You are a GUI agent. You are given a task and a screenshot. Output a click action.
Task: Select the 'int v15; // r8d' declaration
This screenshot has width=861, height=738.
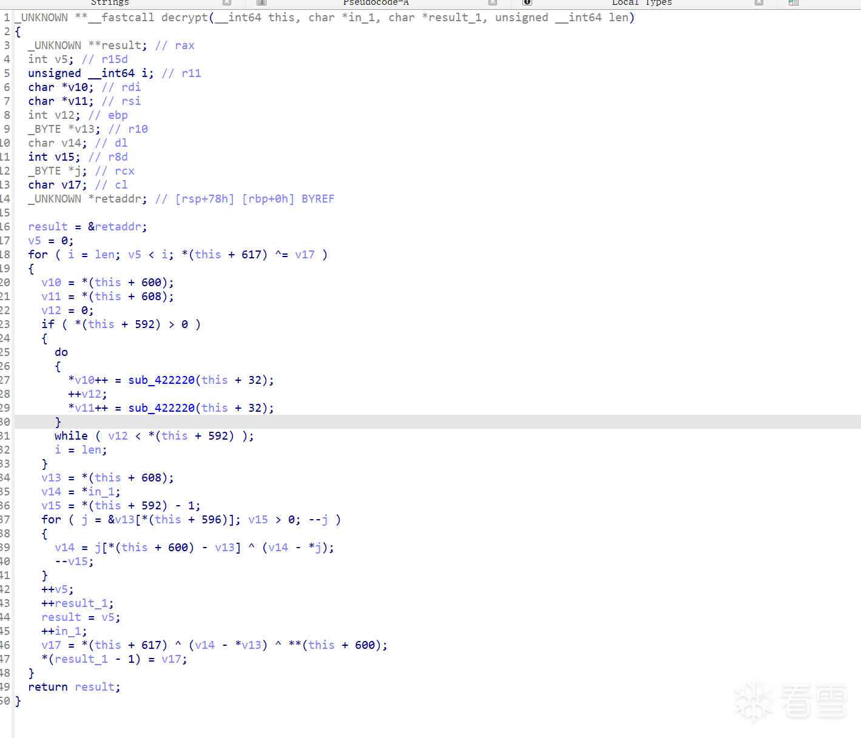78,157
